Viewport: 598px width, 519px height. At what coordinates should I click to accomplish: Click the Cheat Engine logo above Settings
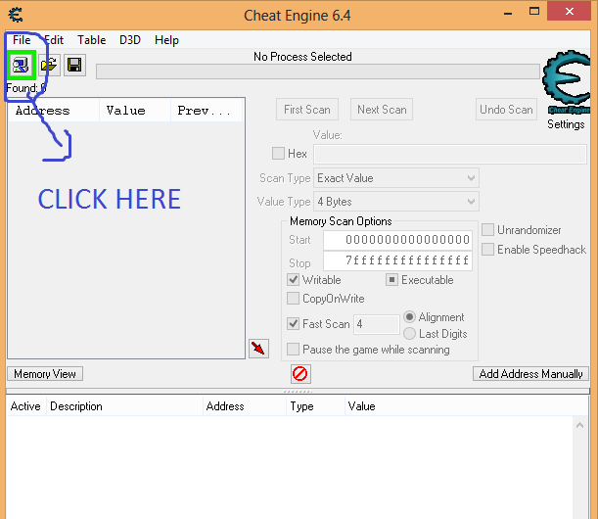click(x=566, y=82)
